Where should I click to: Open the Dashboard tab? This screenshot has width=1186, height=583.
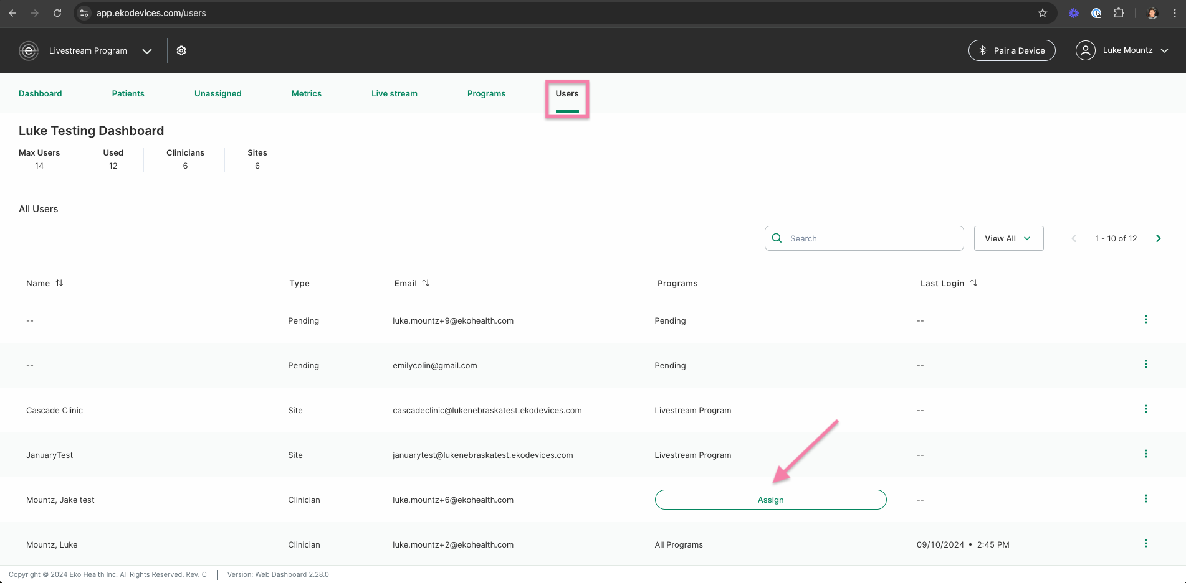coord(41,93)
